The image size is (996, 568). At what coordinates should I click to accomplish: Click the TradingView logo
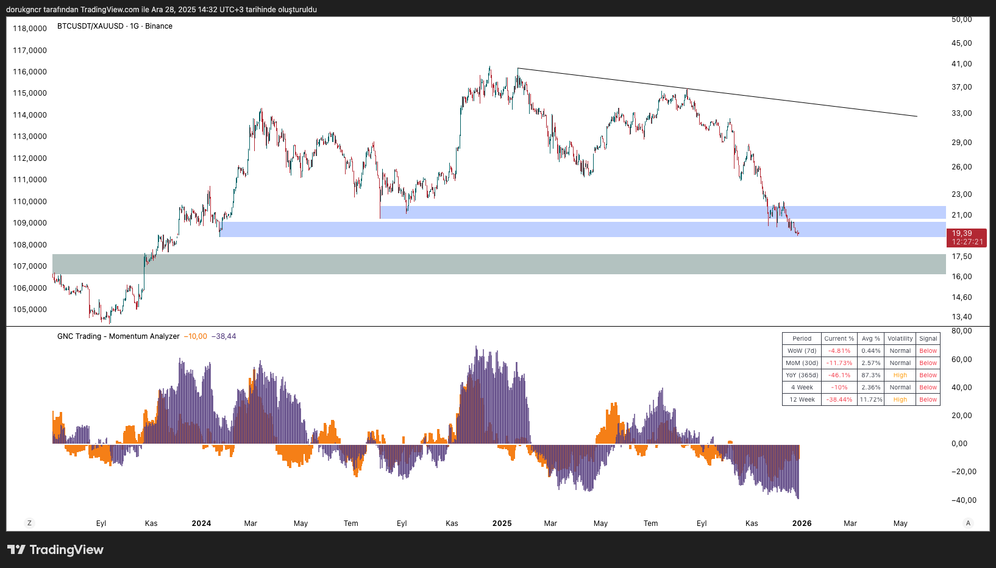(55, 550)
